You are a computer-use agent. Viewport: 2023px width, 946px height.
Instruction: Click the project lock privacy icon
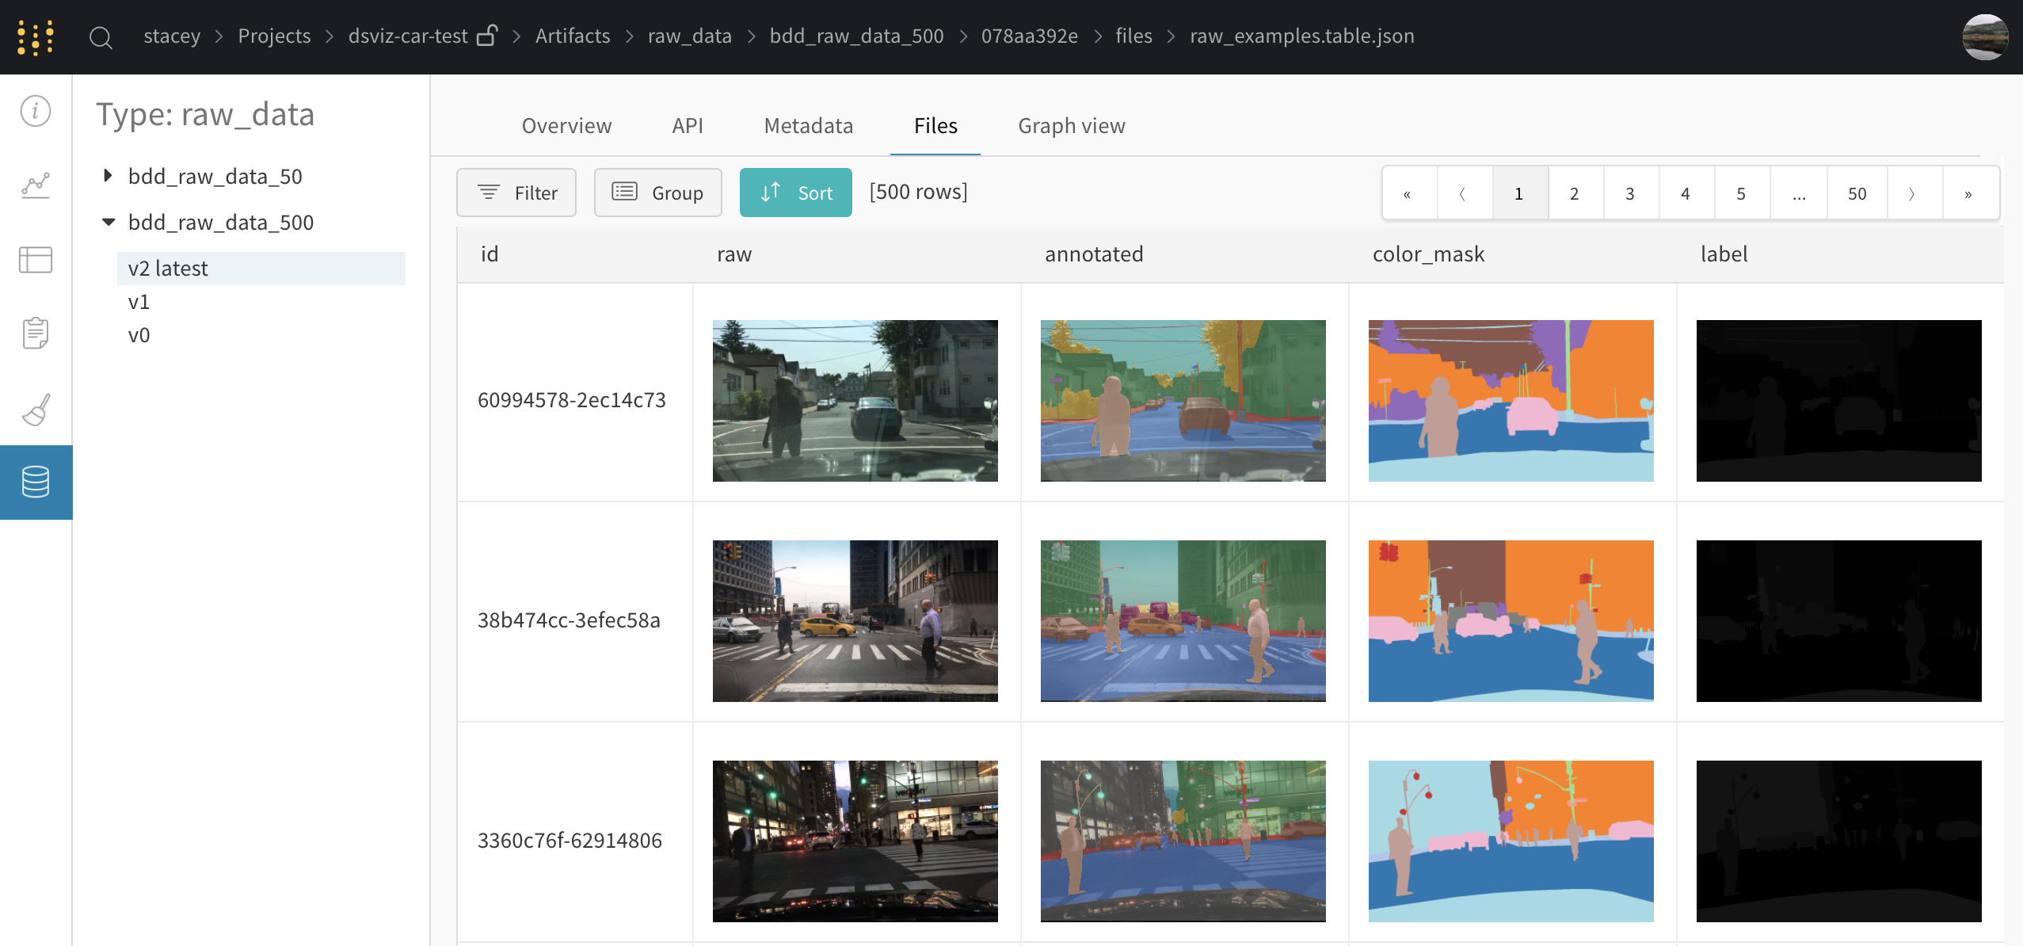pos(487,36)
